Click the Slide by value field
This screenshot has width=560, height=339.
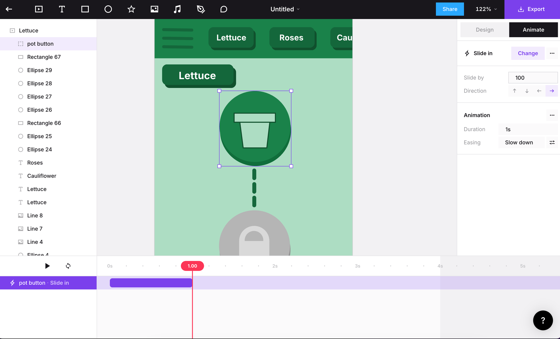point(533,78)
